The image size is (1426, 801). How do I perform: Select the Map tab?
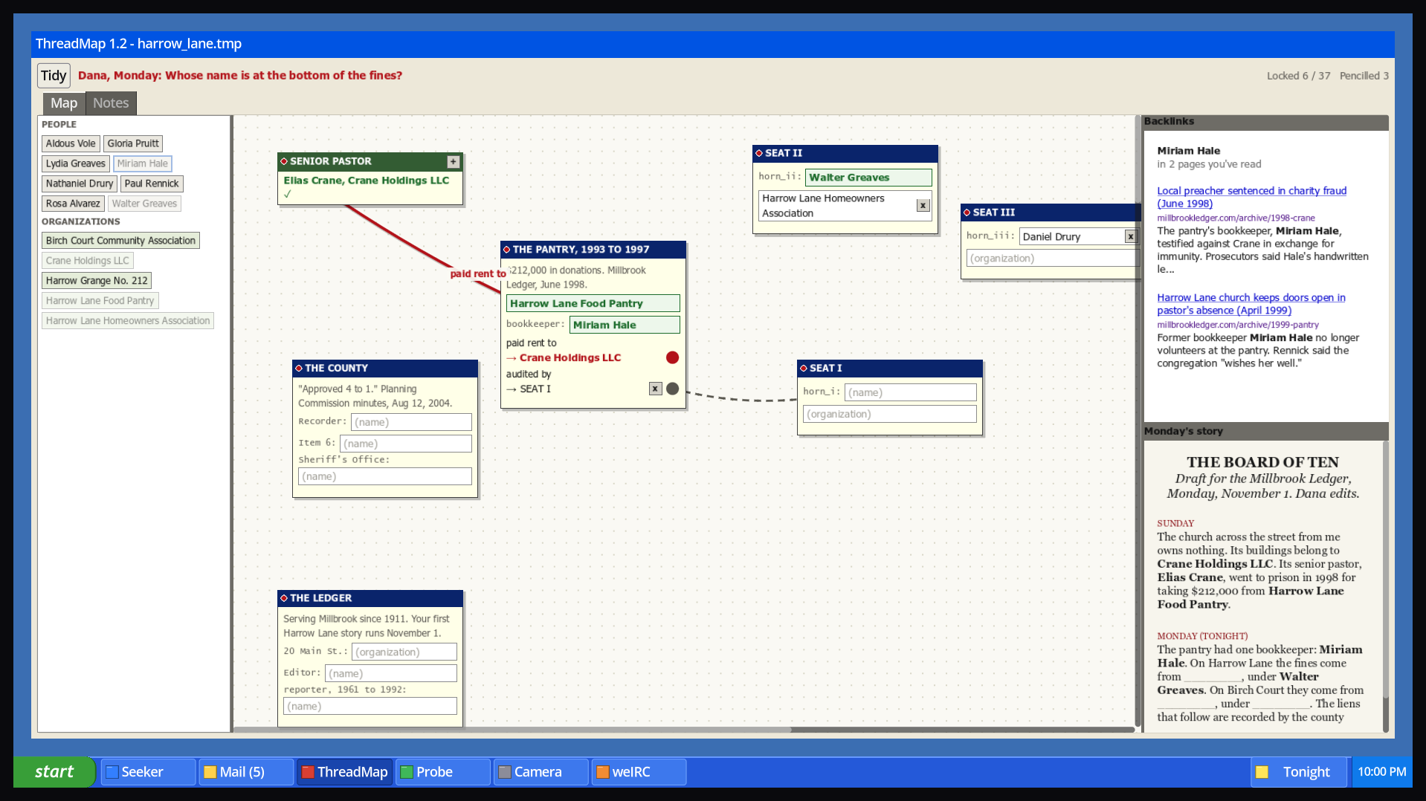[64, 103]
